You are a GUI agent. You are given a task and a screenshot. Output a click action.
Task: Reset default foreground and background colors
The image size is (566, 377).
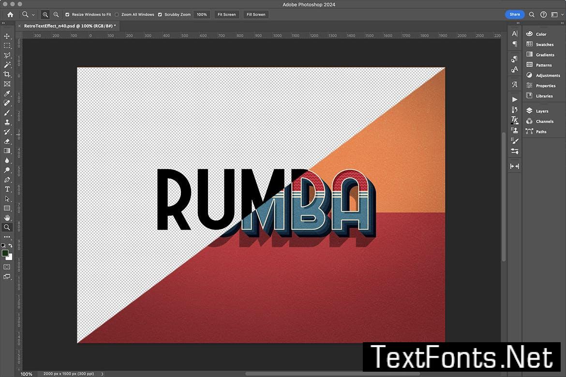pos(3,246)
